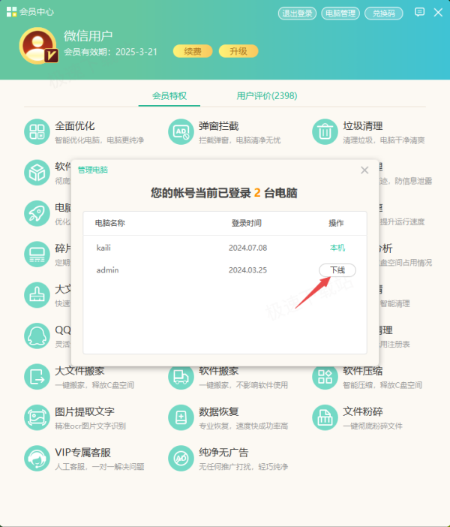Open the 大文件搬家 icon
Screen dimensions: 450x527
pos(37,377)
